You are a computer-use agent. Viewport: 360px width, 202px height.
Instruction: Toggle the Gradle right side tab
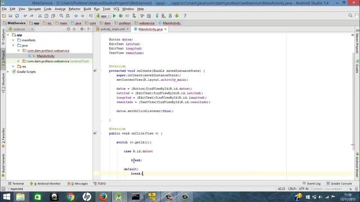(357, 66)
